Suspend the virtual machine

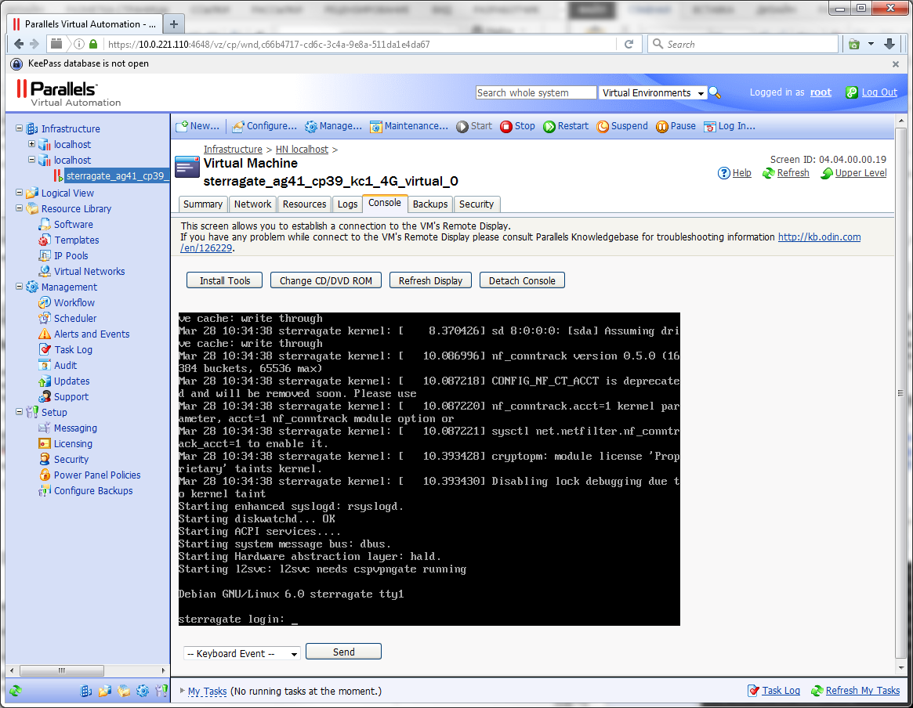click(x=622, y=126)
